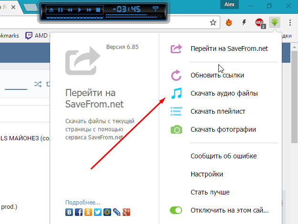Click the playlist list icon
The height and width of the screenshot is (224, 298).
[x=176, y=111]
